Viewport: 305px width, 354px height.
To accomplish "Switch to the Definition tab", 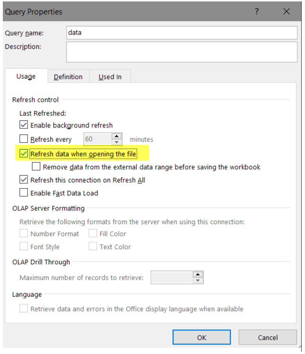I will [x=68, y=77].
